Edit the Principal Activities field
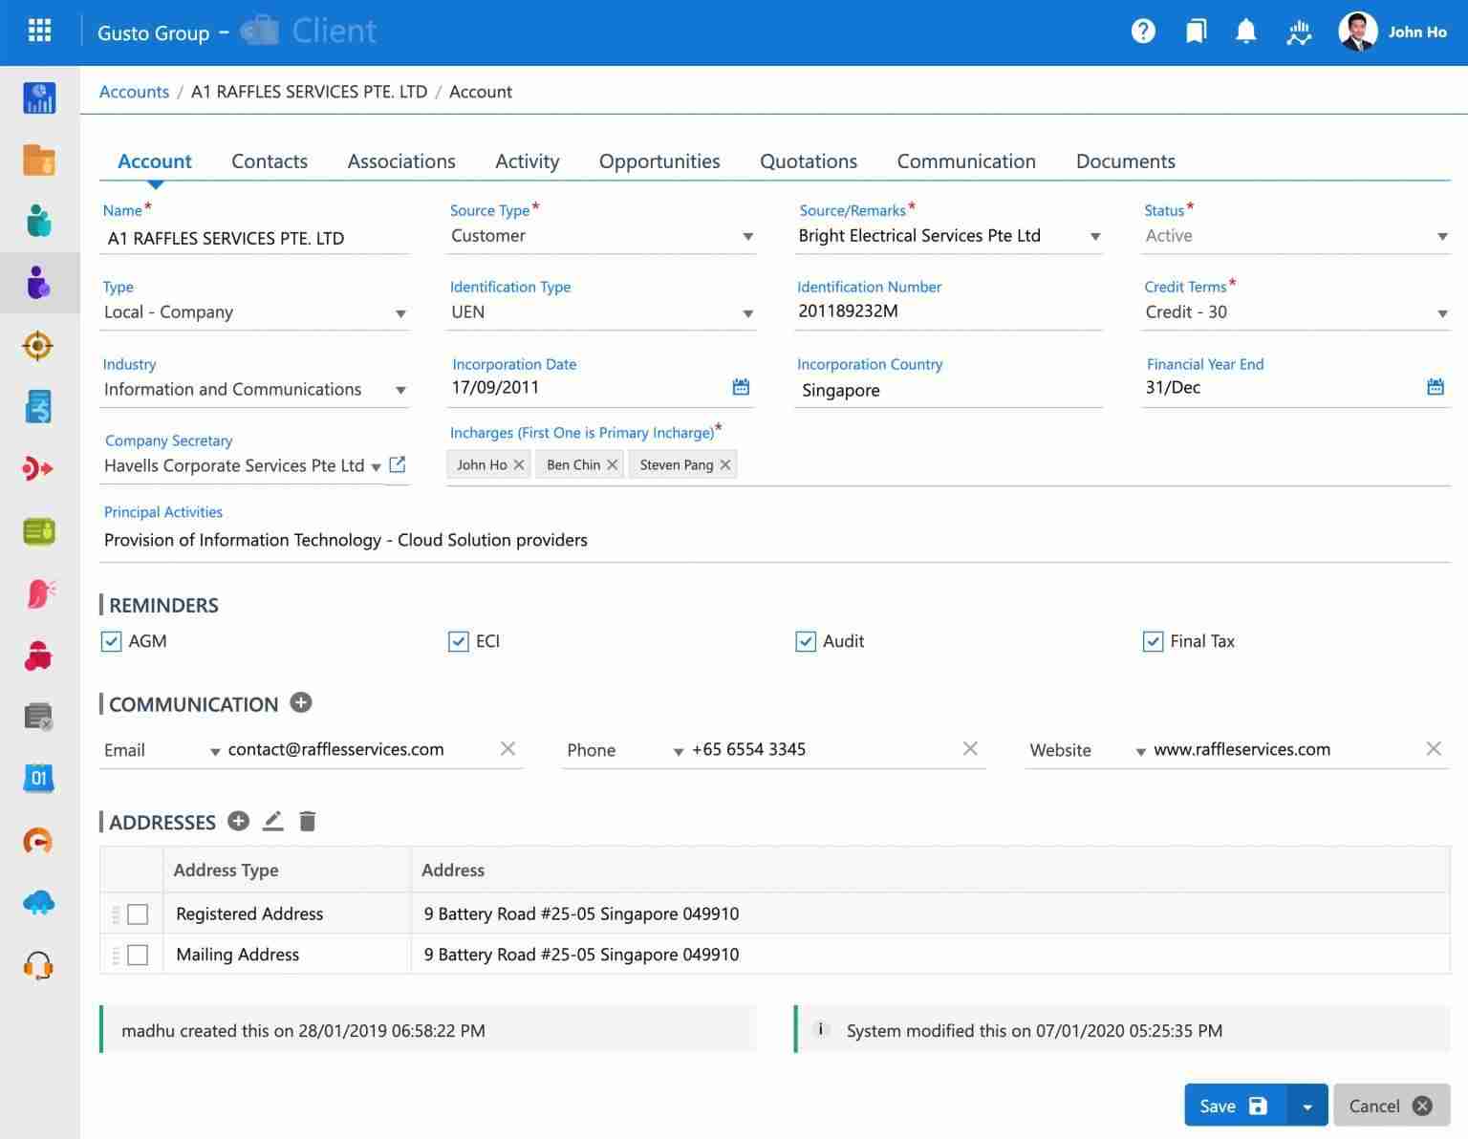Image resolution: width=1468 pixels, height=1139 pixels. click(775, 540)
